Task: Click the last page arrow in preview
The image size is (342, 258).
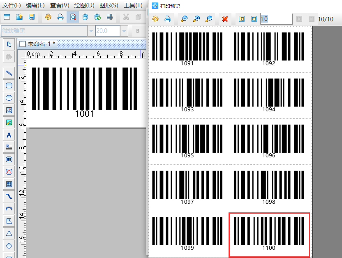Action: point(312,19)
